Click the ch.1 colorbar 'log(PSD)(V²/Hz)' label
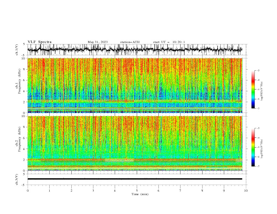The image size is (277, 214). point(262,91)
